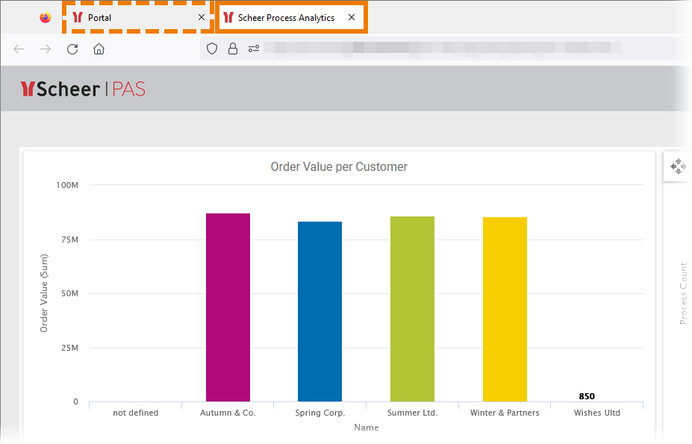Click the 'Order Value (Sum)' axis title
The height and width of the screenshot is (444, 692).
pos(44,293)
